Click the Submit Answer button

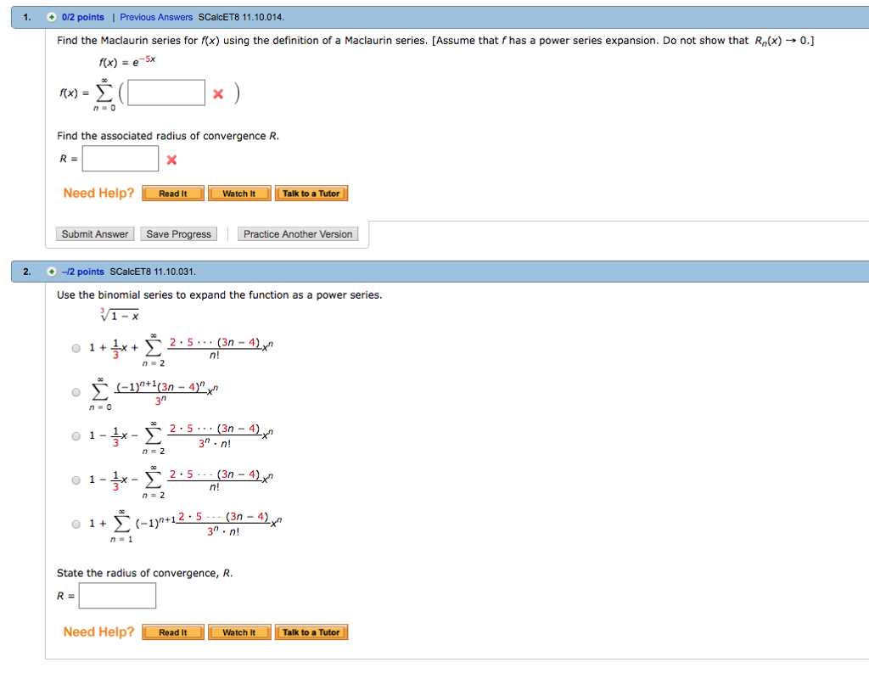point(94,233)
